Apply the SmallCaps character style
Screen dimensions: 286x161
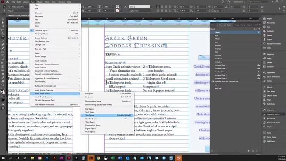(236, 59)
